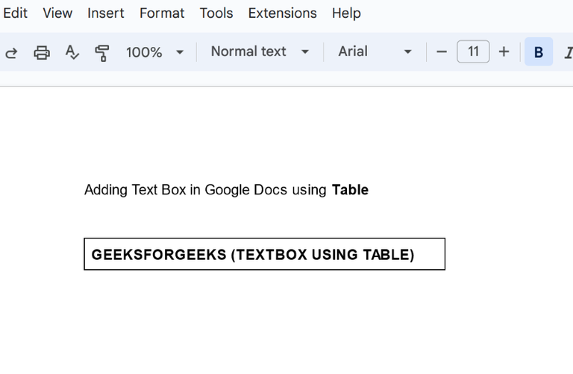
Task: Increase font size with plus button
Action: [x=504, y=52]
